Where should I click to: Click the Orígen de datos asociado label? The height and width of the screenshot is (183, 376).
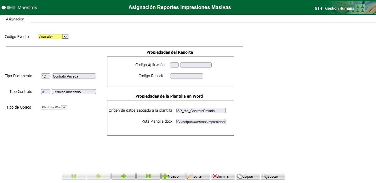(140, 110)
